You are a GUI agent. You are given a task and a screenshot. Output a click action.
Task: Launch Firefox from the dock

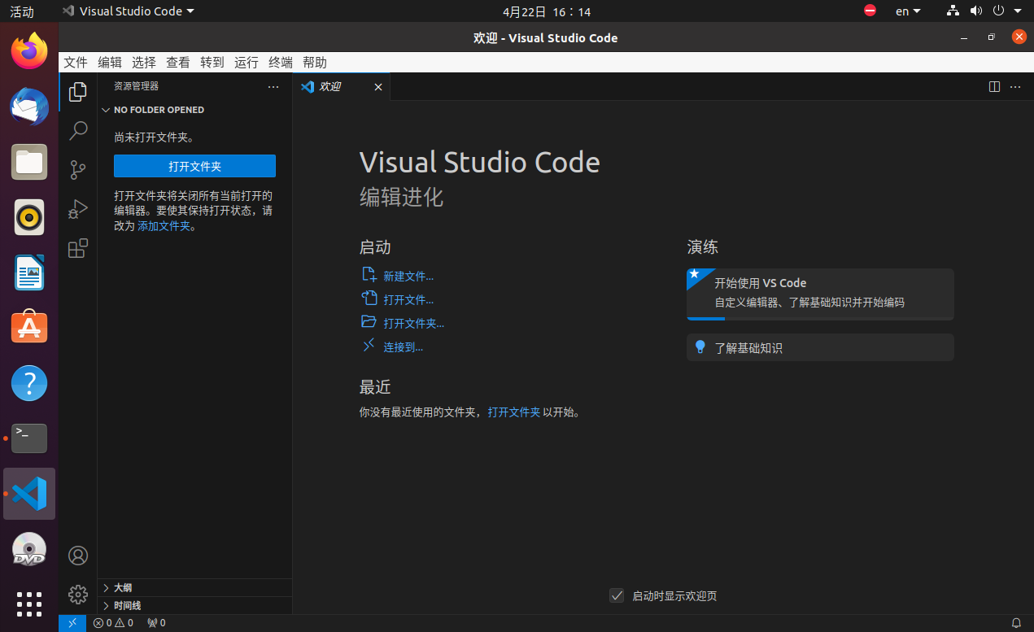pyautogui.click(x=29, y=50)
